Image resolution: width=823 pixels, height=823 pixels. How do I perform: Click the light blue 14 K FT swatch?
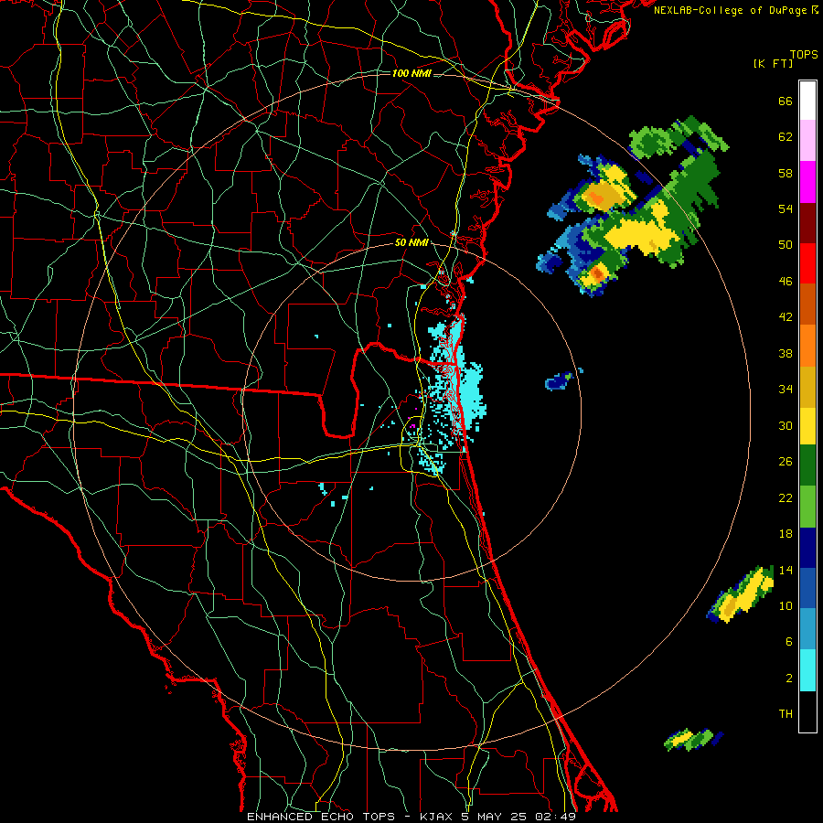pyautogui.click(x=807, y=629)
